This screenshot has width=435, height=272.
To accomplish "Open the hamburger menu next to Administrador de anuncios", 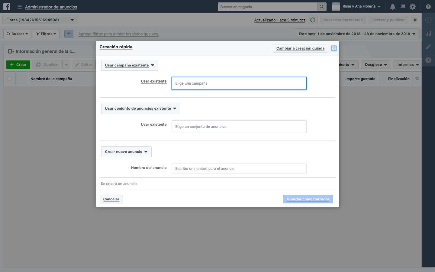I will [20, 7].
